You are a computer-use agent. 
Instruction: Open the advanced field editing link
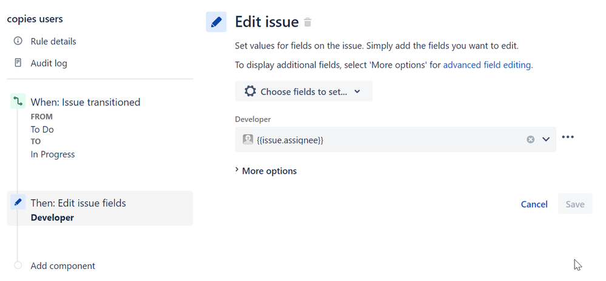pyautogui.click(x=487, y=65)
